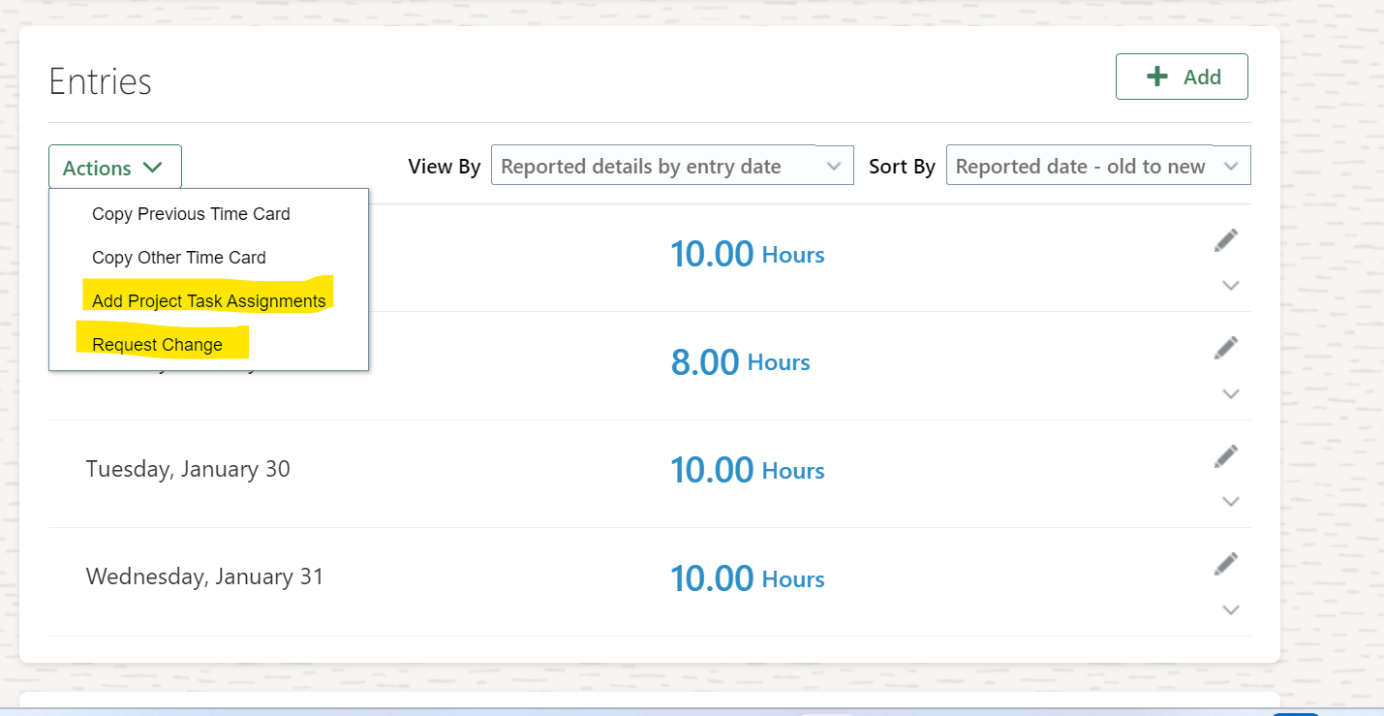Open the Actions menu
The width and height of the screenshot is (1384, 716).
[114, 166]
